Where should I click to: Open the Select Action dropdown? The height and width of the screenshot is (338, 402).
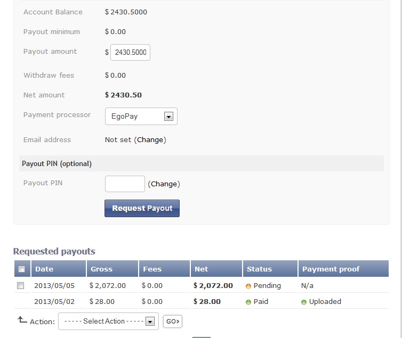108,321
